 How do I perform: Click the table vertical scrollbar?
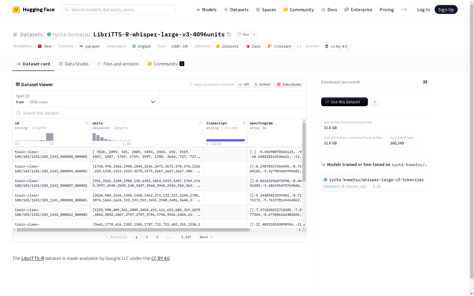pyautogui.click(x=304, y=152)
